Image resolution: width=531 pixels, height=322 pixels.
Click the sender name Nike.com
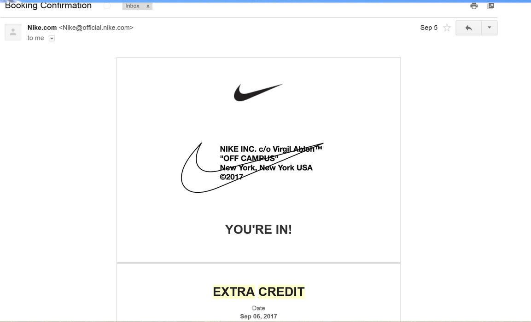[x=42, y=28]
